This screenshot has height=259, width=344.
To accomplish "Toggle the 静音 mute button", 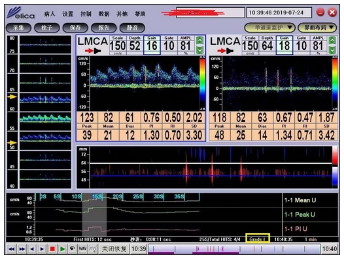I will coord(132,28).
